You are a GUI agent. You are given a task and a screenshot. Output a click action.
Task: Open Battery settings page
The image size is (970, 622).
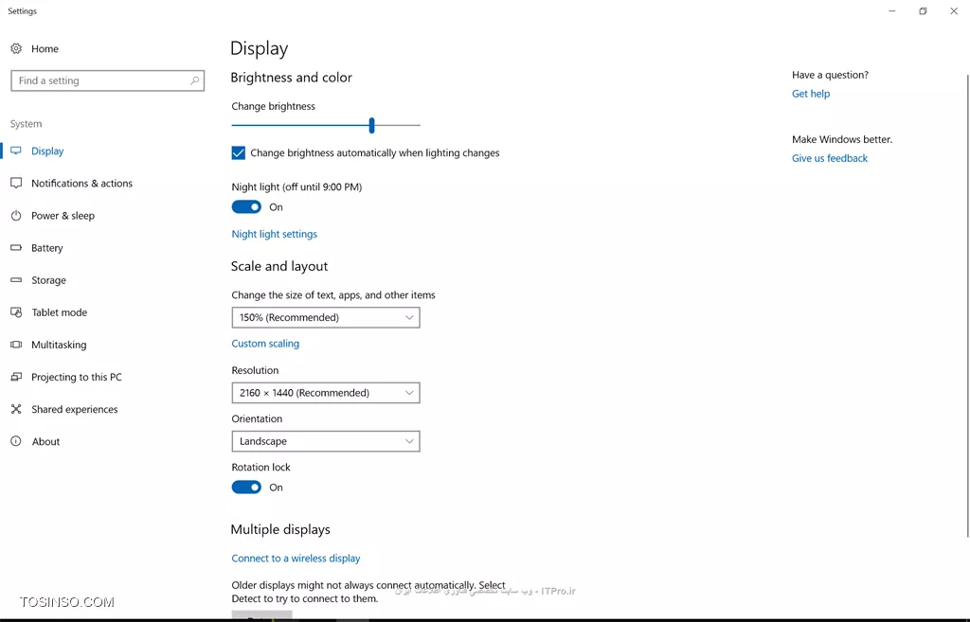(47, 248)
